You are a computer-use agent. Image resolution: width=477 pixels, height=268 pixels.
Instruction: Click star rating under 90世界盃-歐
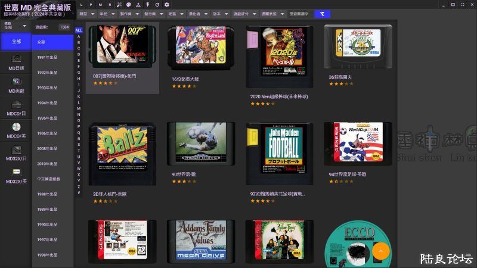[x=184, y=182]
